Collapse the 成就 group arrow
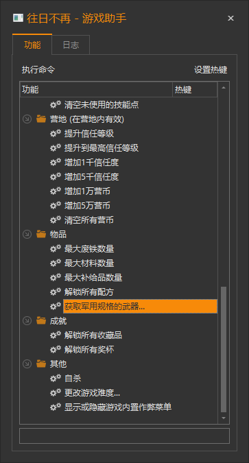 pos(27,321)
